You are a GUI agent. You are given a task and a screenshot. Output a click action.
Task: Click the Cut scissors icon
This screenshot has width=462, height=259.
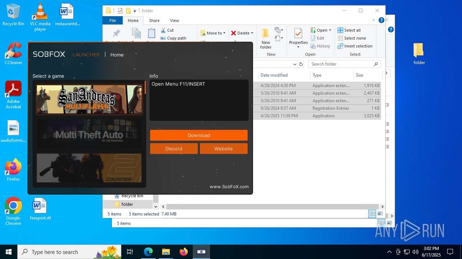163,30
